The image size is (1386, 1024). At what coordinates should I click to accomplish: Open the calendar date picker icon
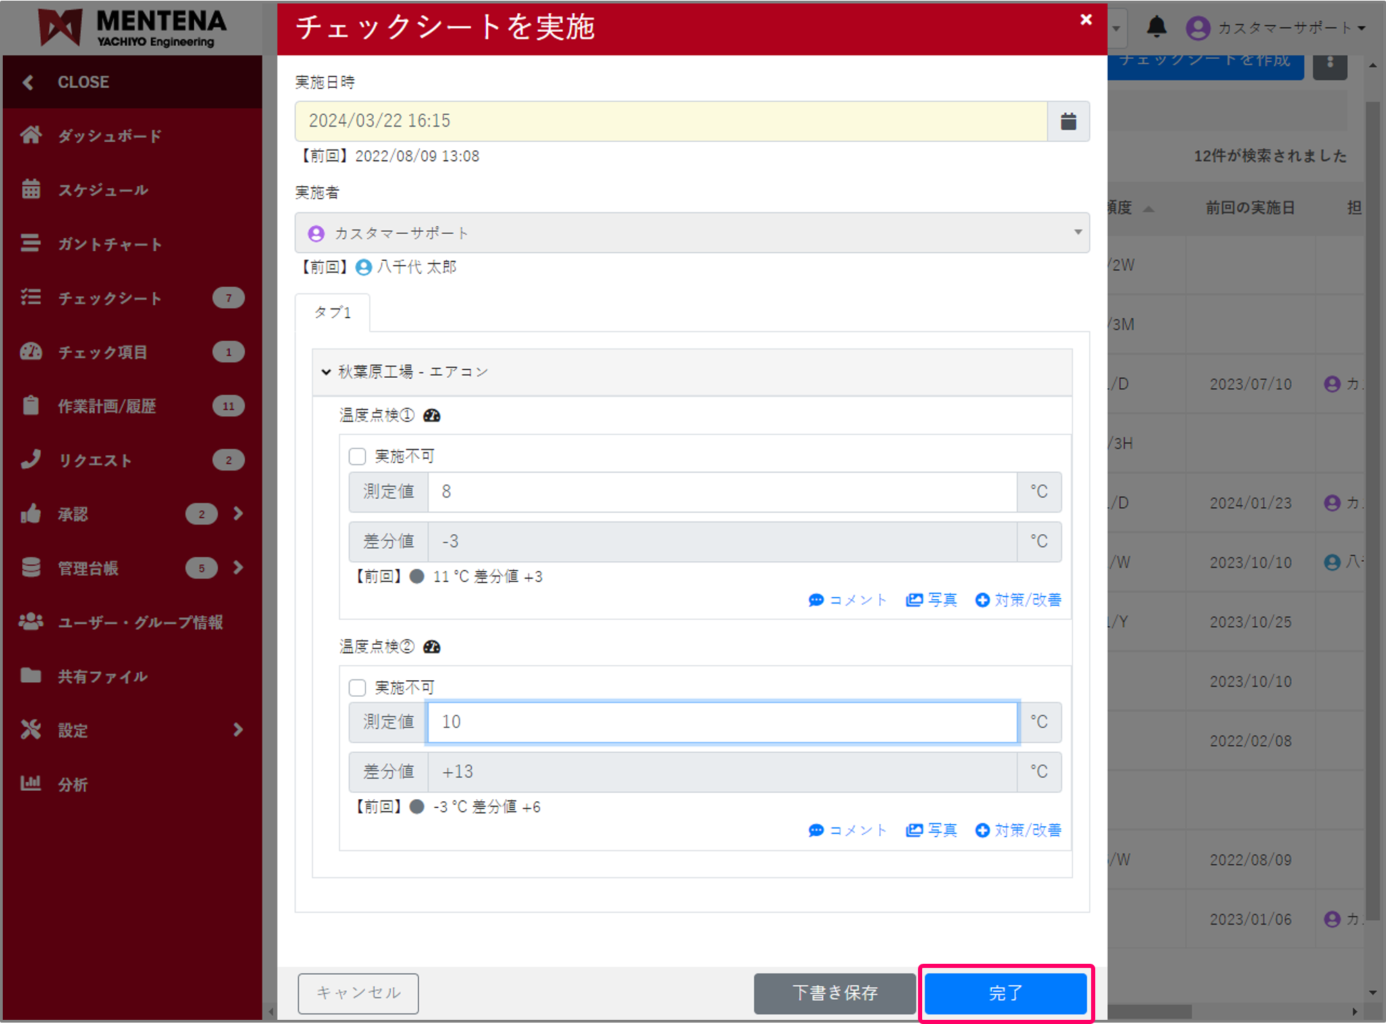click(1068, 122)
